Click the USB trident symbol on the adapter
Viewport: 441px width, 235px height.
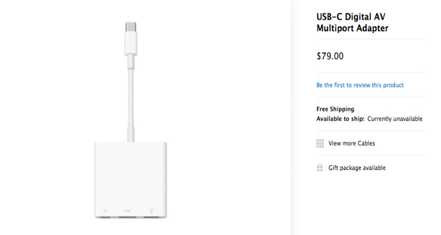click(x=151, y=211)
